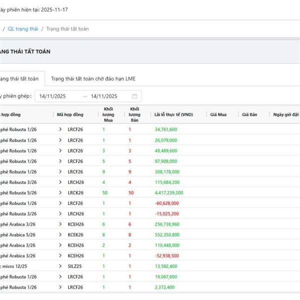Image resolution: width=300 pixels, height=300 pixels.
Task: Select the 'Trạng thái tất toán' tab
Action: (x=19, y=79)
